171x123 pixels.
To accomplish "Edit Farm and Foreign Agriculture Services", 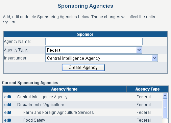I will [x=8, y=113].
